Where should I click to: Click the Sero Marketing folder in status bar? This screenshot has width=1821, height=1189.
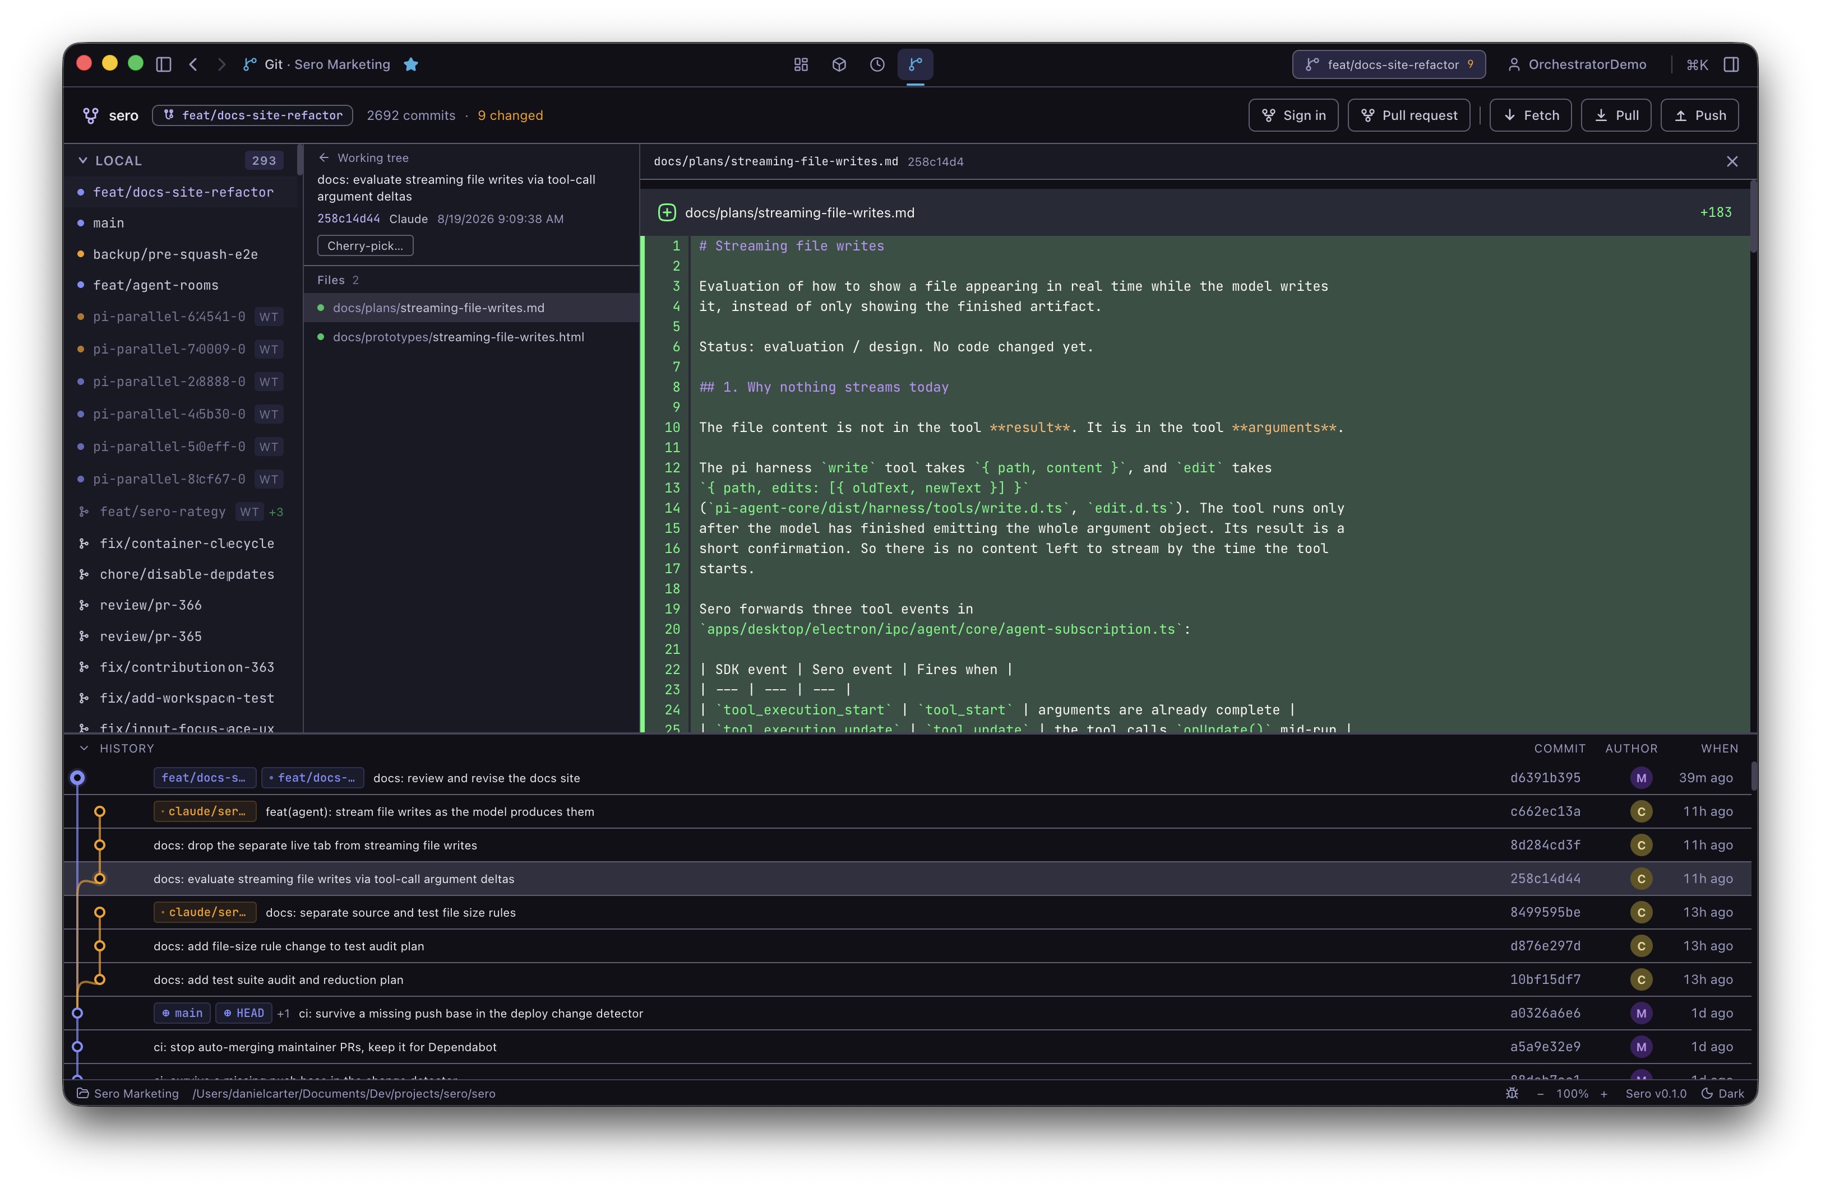(128, 1094)
